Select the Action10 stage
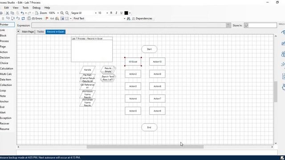285x160 pixels. tap(157, 62)
